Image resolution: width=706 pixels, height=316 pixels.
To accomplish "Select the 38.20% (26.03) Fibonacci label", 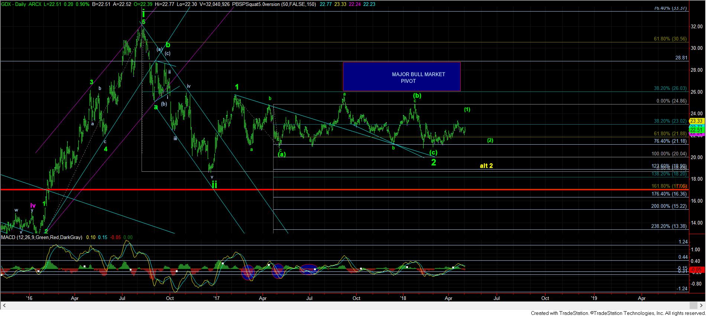I will [670, 88].
